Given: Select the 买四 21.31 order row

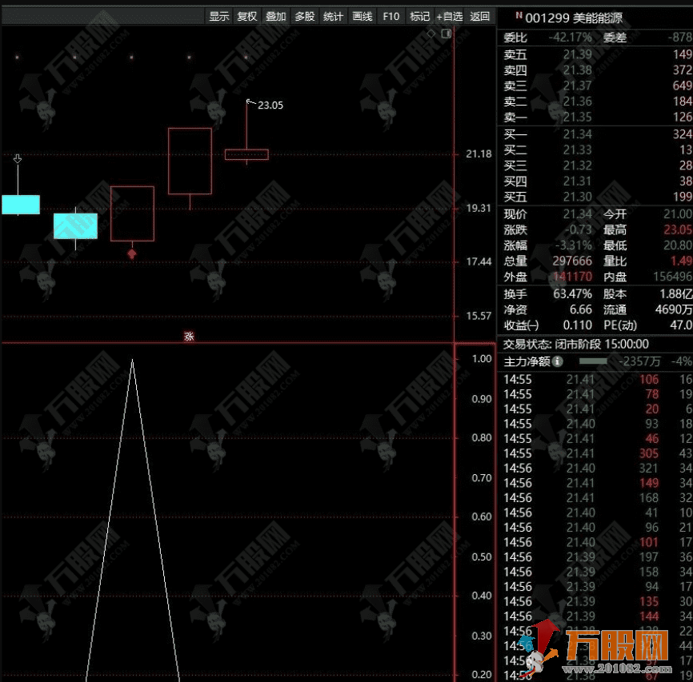Looking at the screenshot, I should tap(598, 181).
